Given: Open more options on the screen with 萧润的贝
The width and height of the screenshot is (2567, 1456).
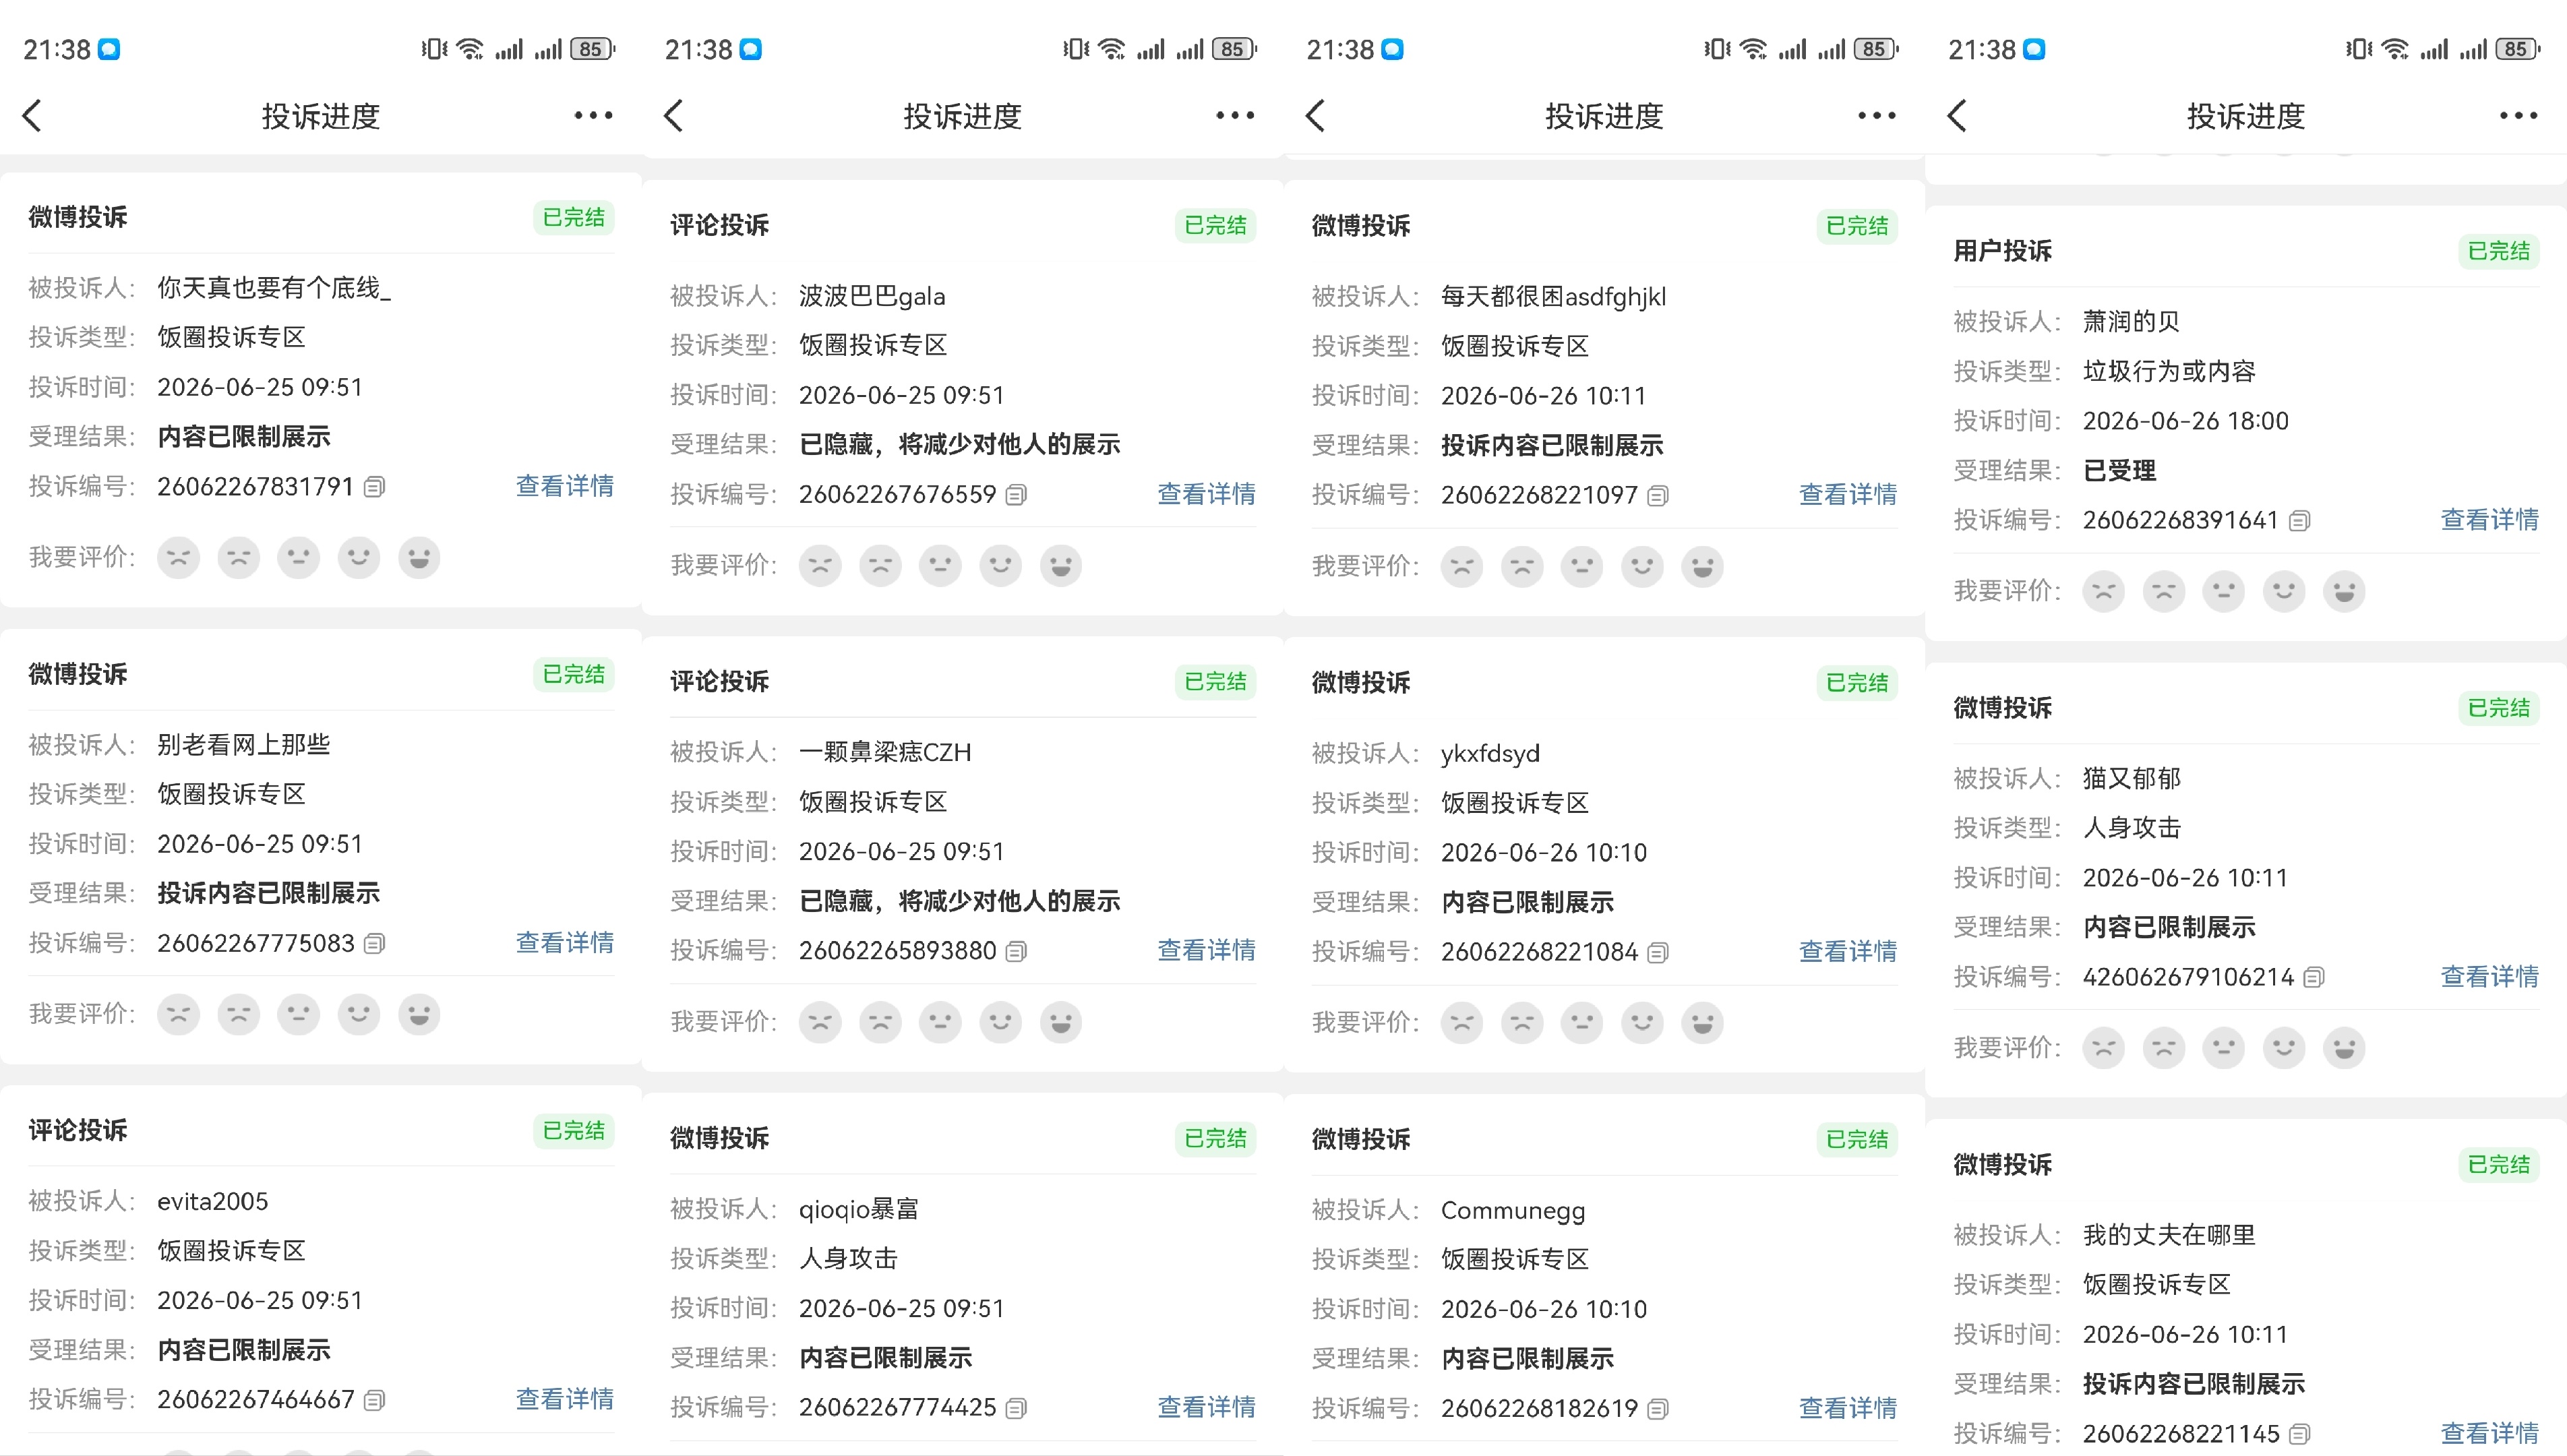Looking at the screenshot, I should pos(2519,116).
